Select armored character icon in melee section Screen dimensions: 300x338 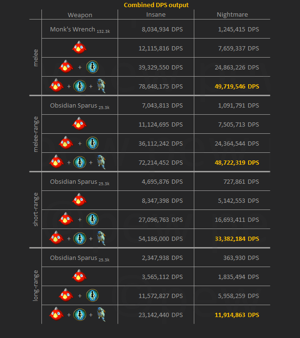(100, 86)
